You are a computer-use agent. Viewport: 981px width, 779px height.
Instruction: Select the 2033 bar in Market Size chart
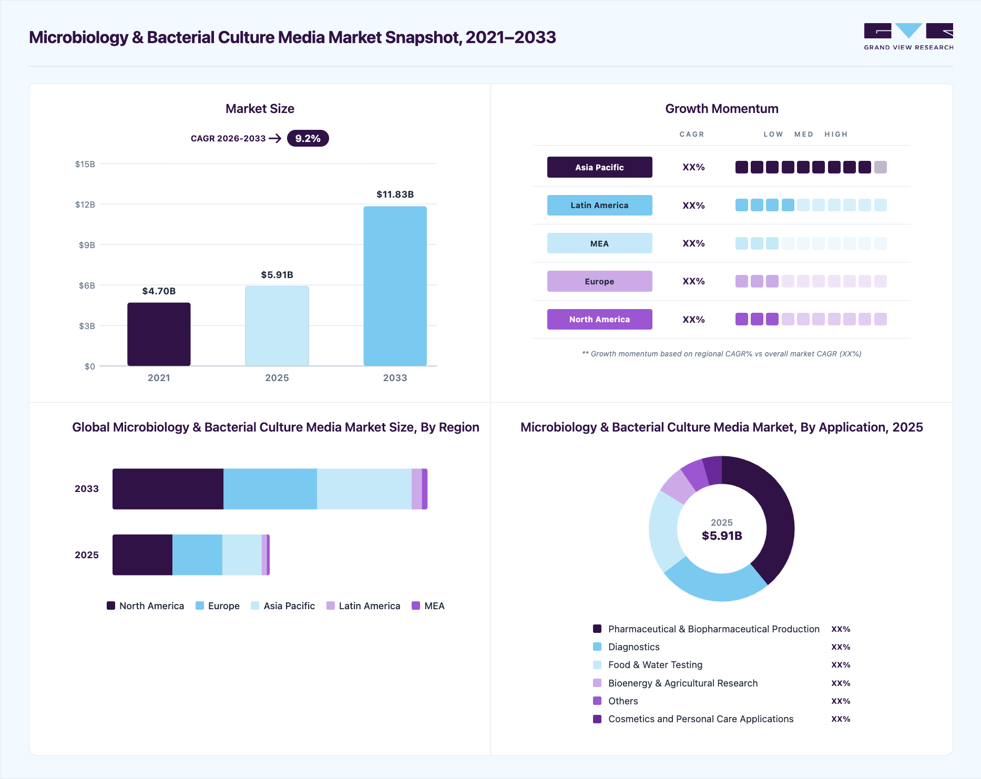click(x=395, y=286)
